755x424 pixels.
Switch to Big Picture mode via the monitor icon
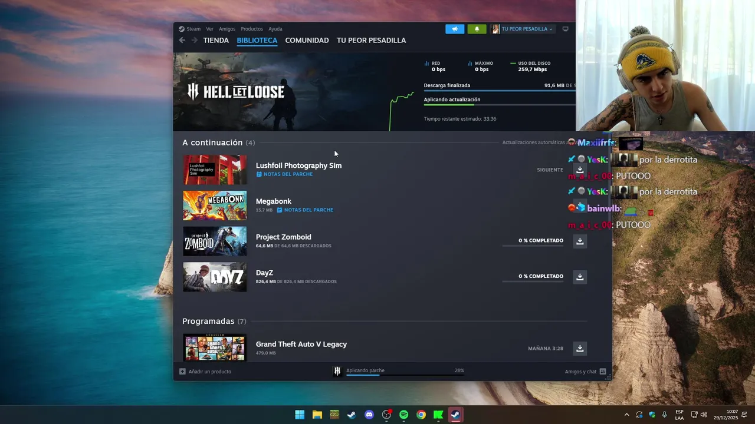(565, 29)
